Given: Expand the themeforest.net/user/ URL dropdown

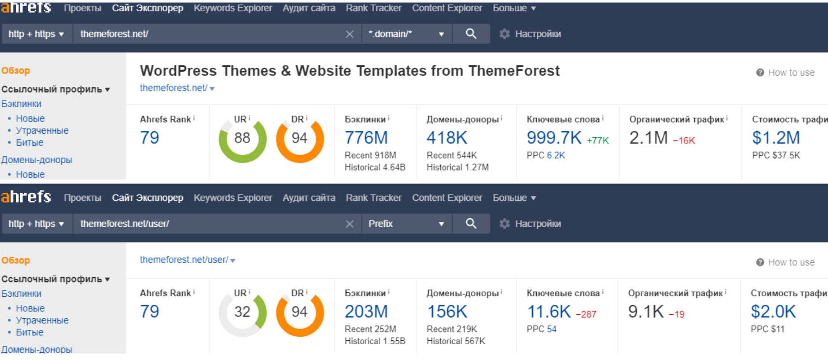Looking at the screenshot, I should [233, 260].
